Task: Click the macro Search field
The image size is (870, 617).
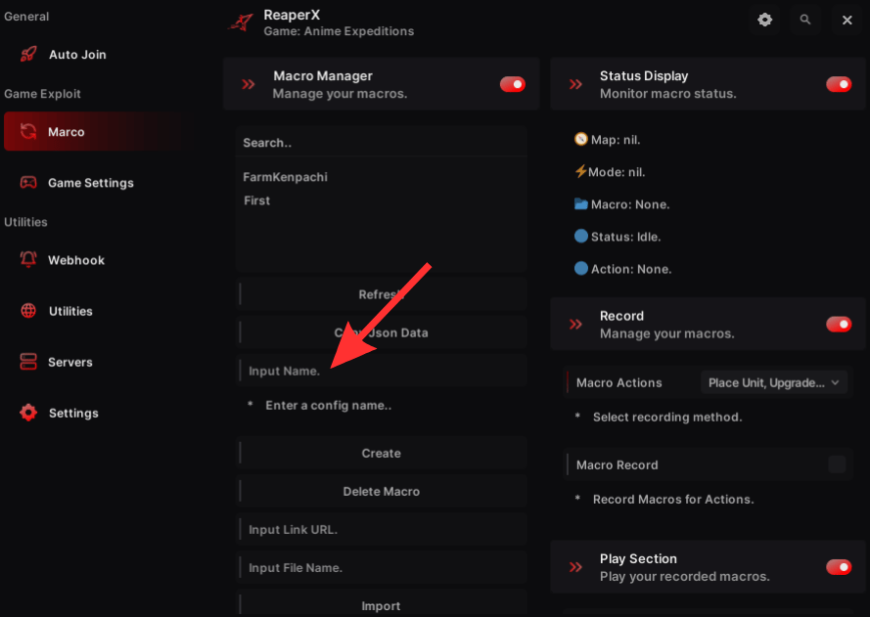Action: (382, 143)
